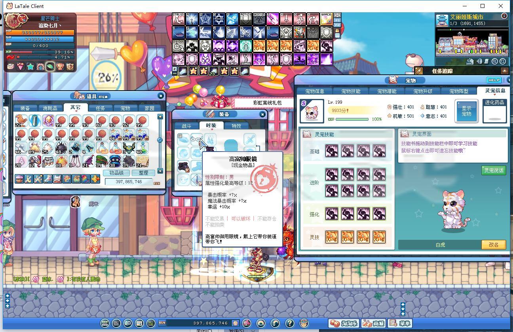Open the 商城 shop button

click(x=373, y=323)
